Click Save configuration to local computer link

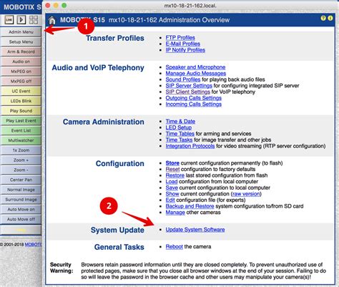point(172,188)
